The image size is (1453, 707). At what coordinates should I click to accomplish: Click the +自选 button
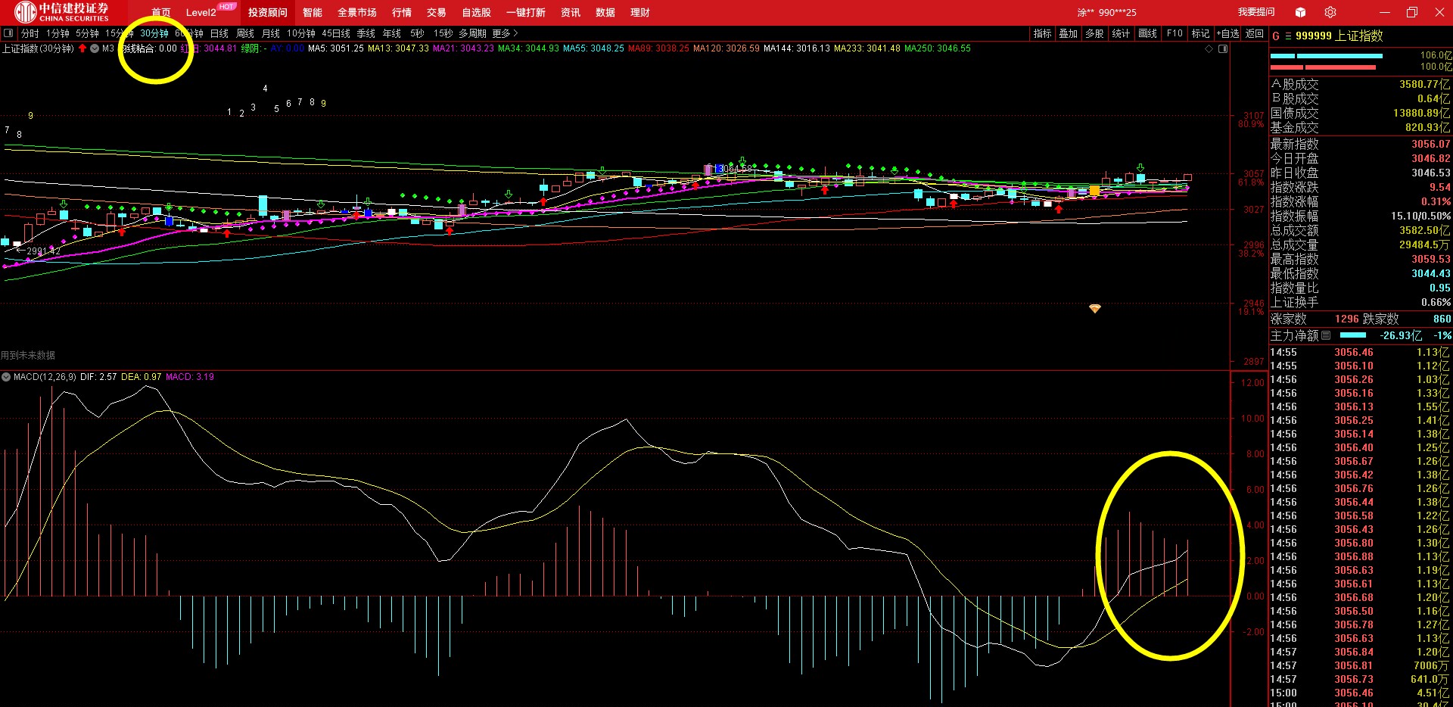1228,33
